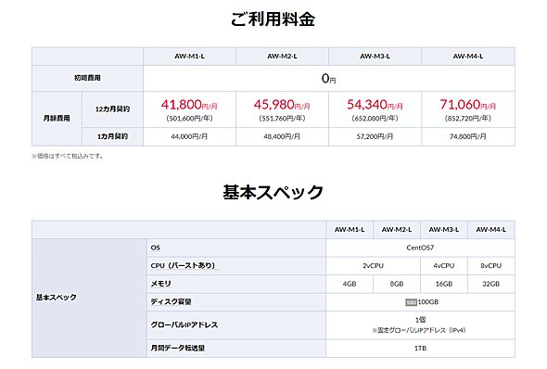
Task: Select the AW-M2-L pricing column header
Action: pyautogui.click(x=282, y=57)
